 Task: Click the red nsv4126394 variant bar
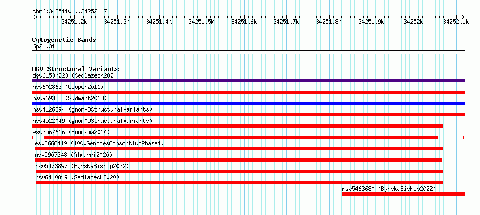click(248, 115)
